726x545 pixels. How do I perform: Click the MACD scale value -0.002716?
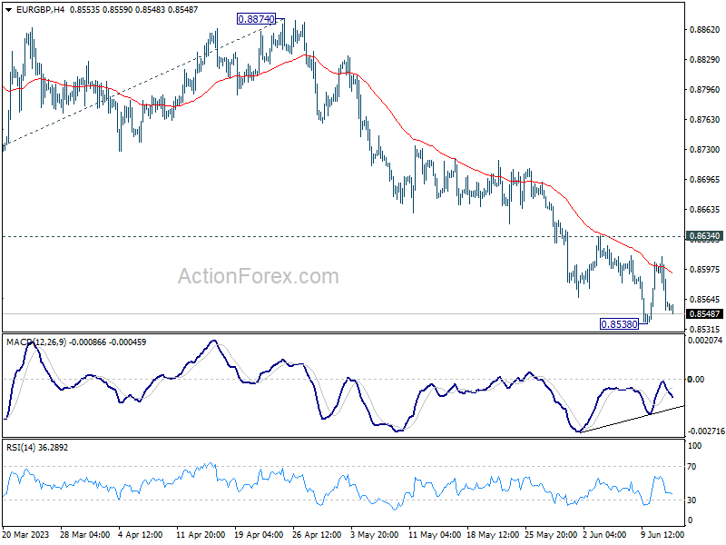point(705,431)
